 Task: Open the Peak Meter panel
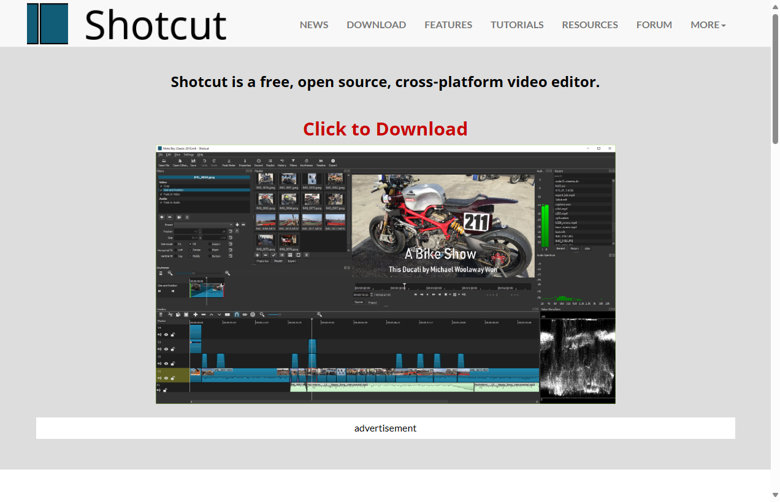[x=228, y=162]
